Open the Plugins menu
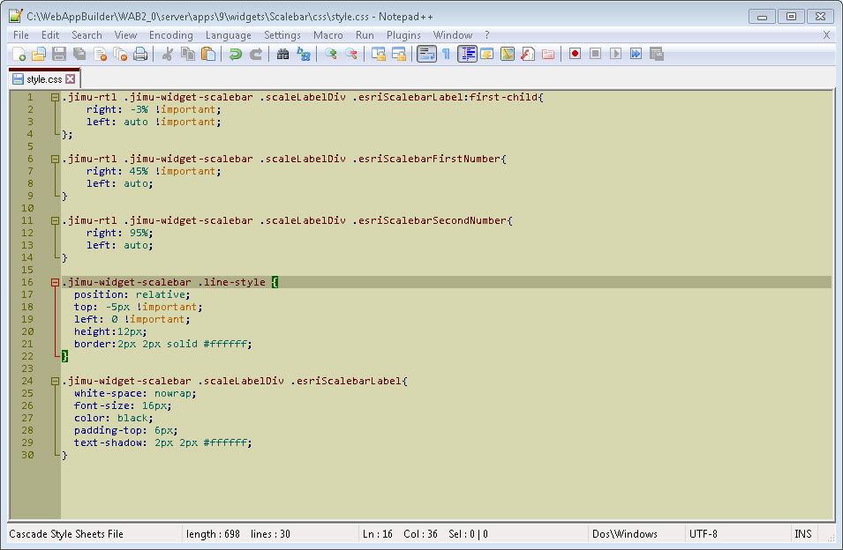The height and width of the screenshot is (550, 843). [x=403, y=35]
